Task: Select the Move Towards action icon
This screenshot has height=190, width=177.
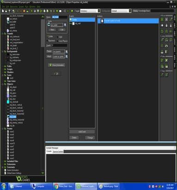Action: (x=171, y=19)
